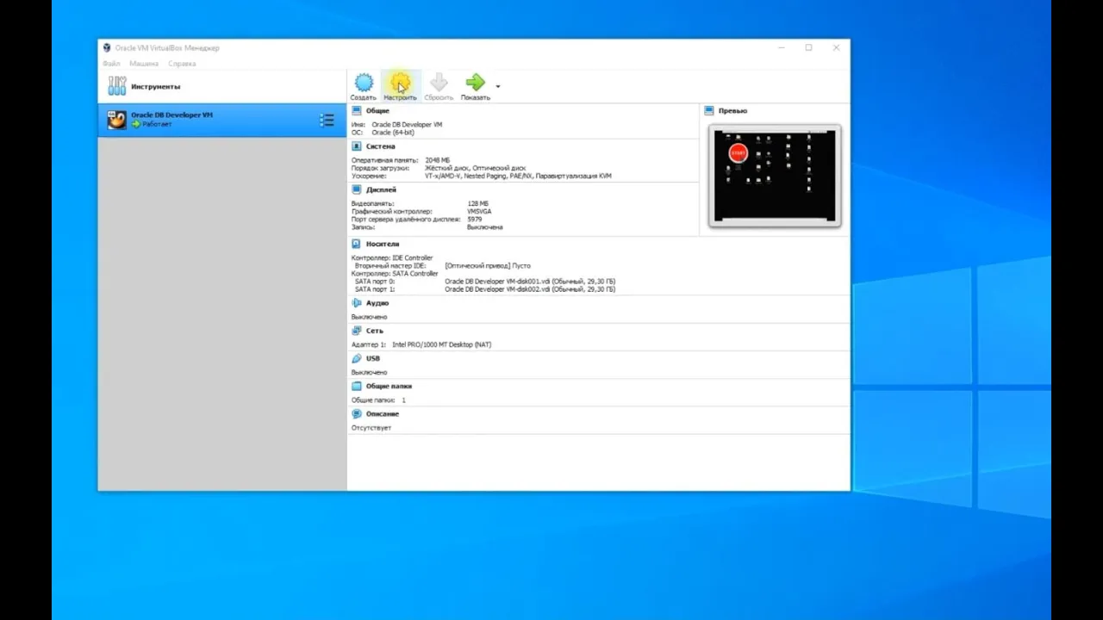Click the USB section icon
The height and width of the screenshot is (620, 1103).
tap(357, 358)
